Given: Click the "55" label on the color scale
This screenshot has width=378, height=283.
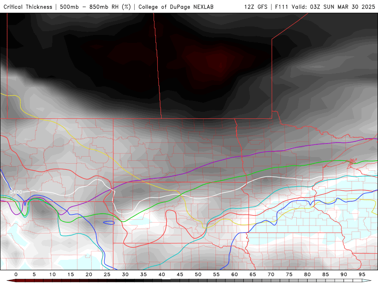Looking at the screenshot, I should pyautogui.click(x=216, y=275).
